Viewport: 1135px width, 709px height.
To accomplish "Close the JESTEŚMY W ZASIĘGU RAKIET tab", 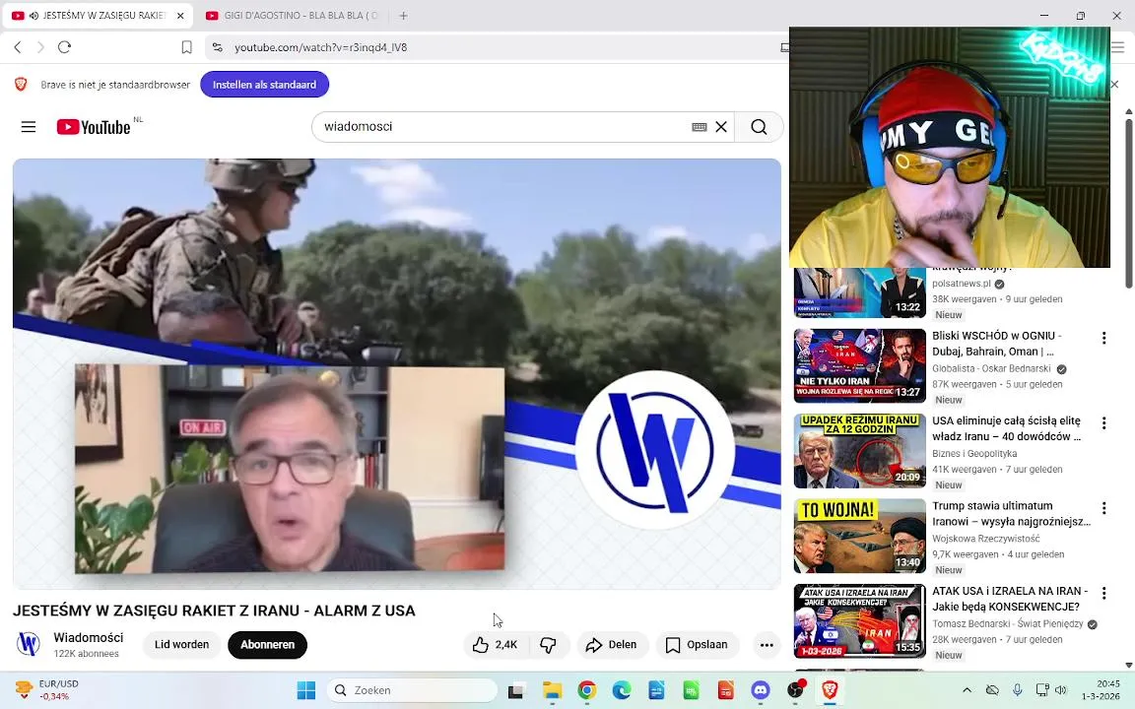I will coord(180,15).
